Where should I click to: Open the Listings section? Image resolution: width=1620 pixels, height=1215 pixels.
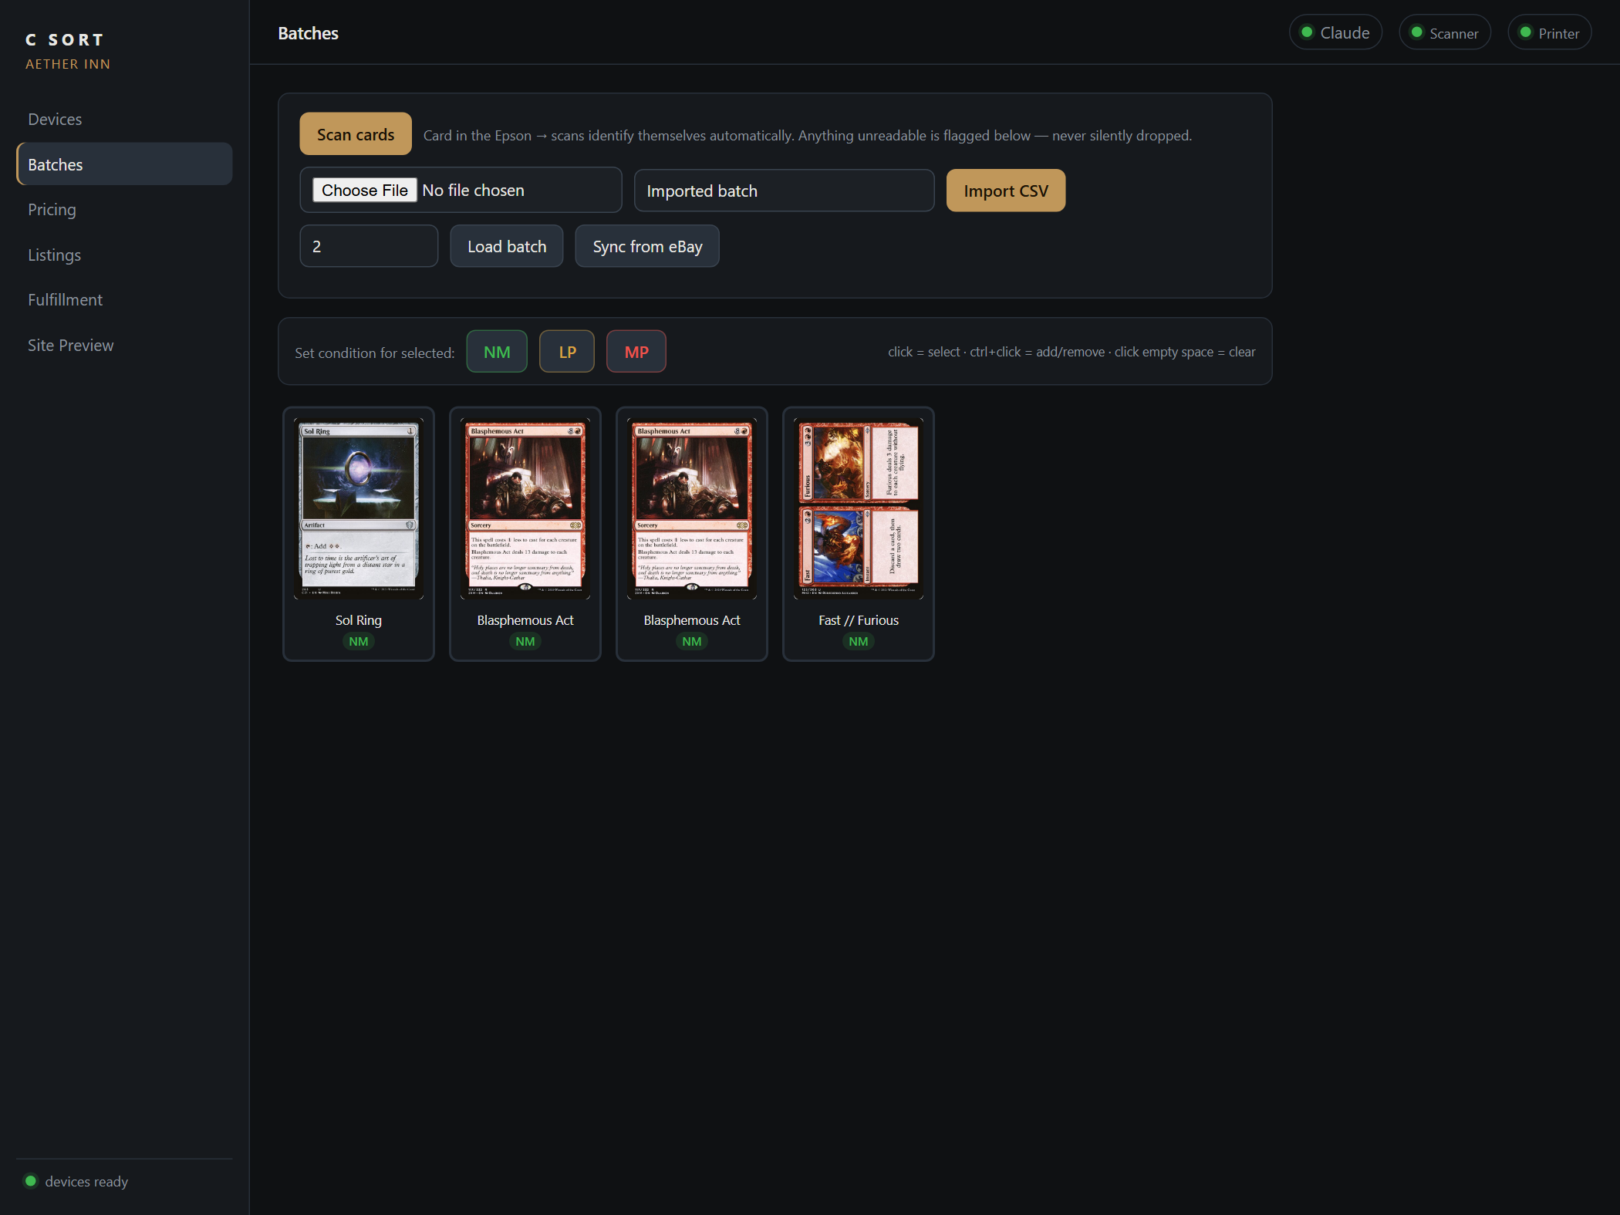click(124, 255)
